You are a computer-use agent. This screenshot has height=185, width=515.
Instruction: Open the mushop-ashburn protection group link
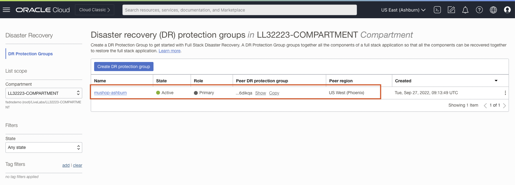110,93
